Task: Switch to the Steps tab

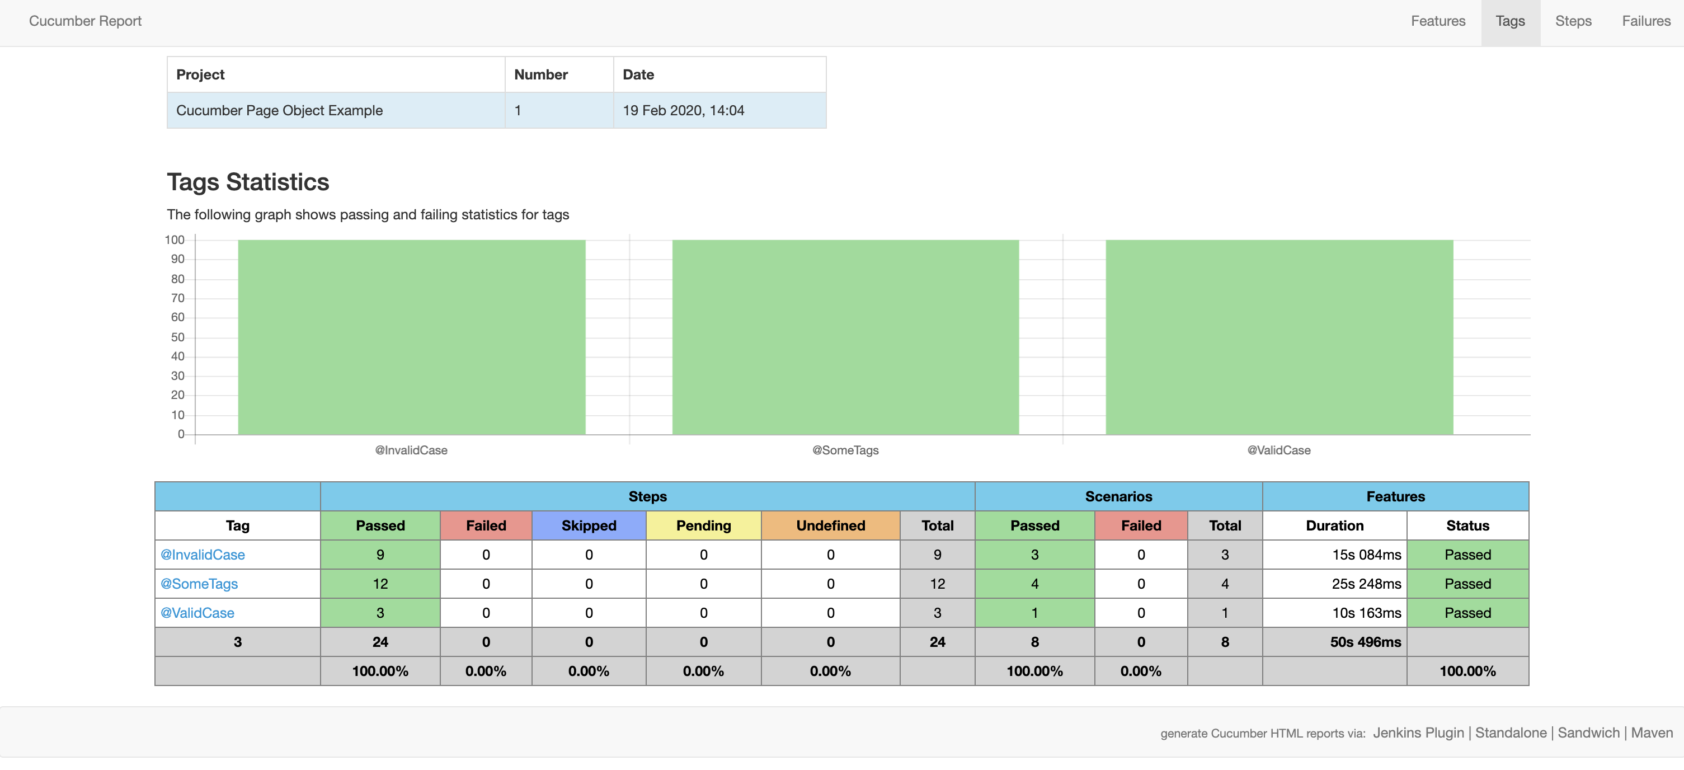Action: pos(1573,21)
